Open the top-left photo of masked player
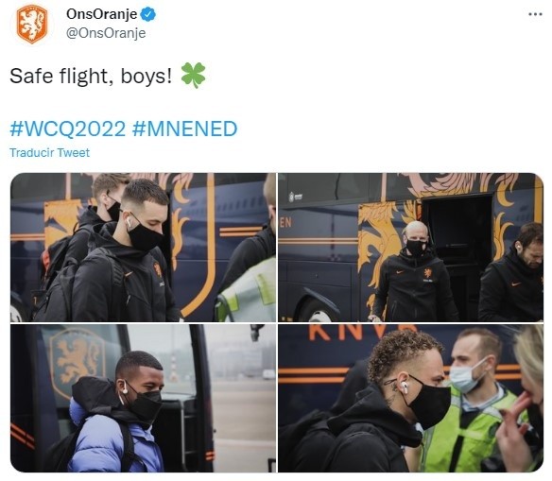The width and height of the screenshot is (552, 481). click(x=143, y=247)
